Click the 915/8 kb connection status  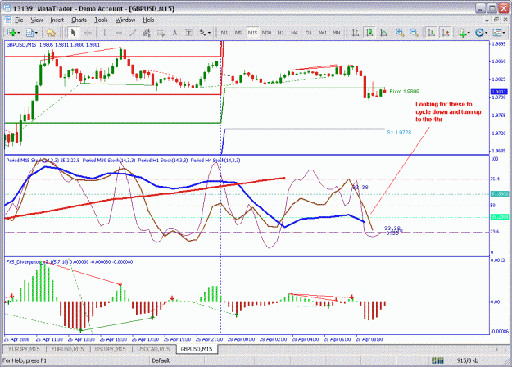[468, 360]
